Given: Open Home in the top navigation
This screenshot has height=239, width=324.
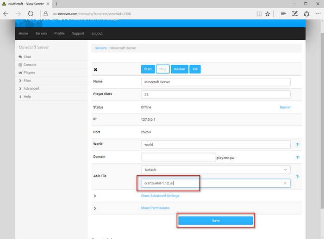Looking at the screenshot, I should tap(23, 33).
